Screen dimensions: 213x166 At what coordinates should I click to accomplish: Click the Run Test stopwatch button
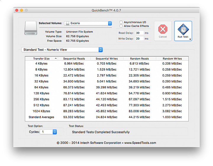(x=183, y=31)
